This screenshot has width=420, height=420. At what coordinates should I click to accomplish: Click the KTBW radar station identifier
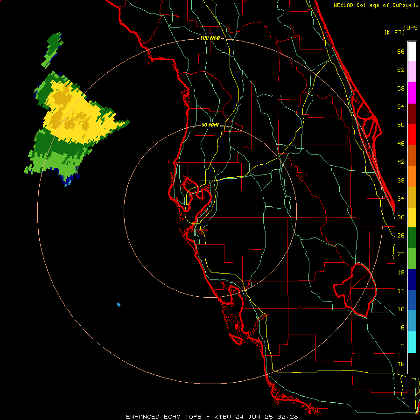coord(222,417)
